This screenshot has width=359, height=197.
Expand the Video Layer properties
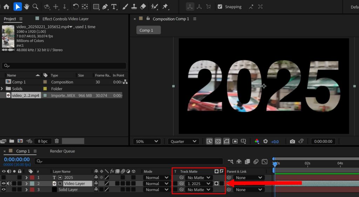(x=27, y=183)
